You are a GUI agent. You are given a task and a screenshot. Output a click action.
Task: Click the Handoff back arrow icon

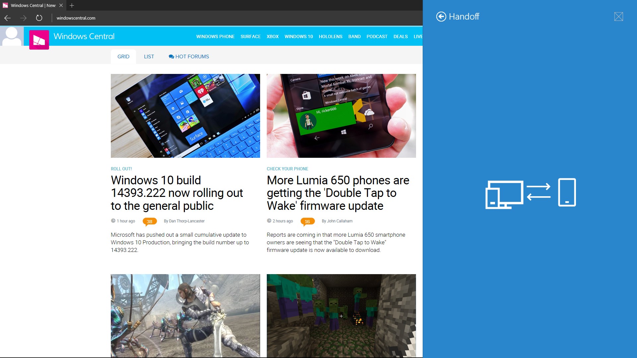pos(441,17)
